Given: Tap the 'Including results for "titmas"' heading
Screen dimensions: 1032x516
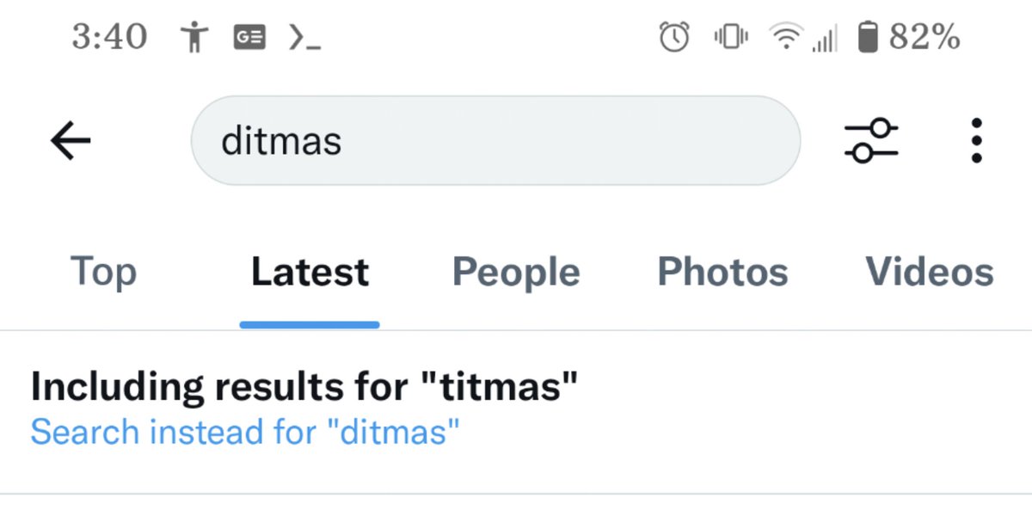Looking at the screenshot, I should [x=304, y=387].
